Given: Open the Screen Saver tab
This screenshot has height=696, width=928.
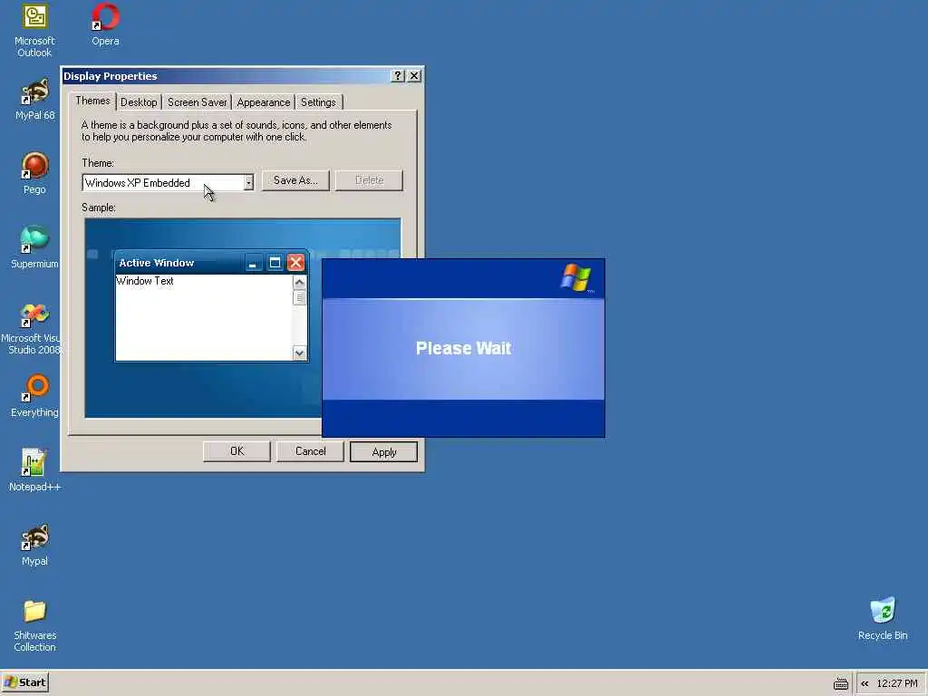Looking at the screenshot, I should [197, 102].
